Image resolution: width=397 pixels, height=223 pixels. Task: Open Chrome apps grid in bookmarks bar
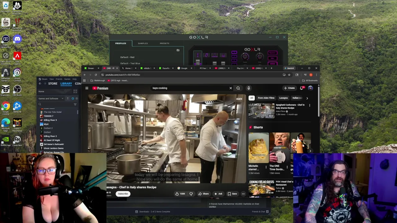pos(84,81)
